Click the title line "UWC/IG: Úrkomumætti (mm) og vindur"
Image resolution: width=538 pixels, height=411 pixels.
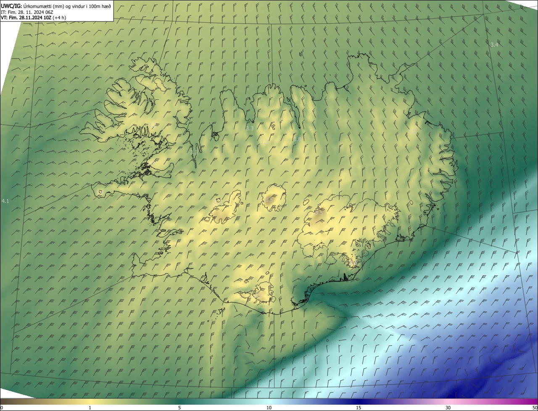click(56, 6)
